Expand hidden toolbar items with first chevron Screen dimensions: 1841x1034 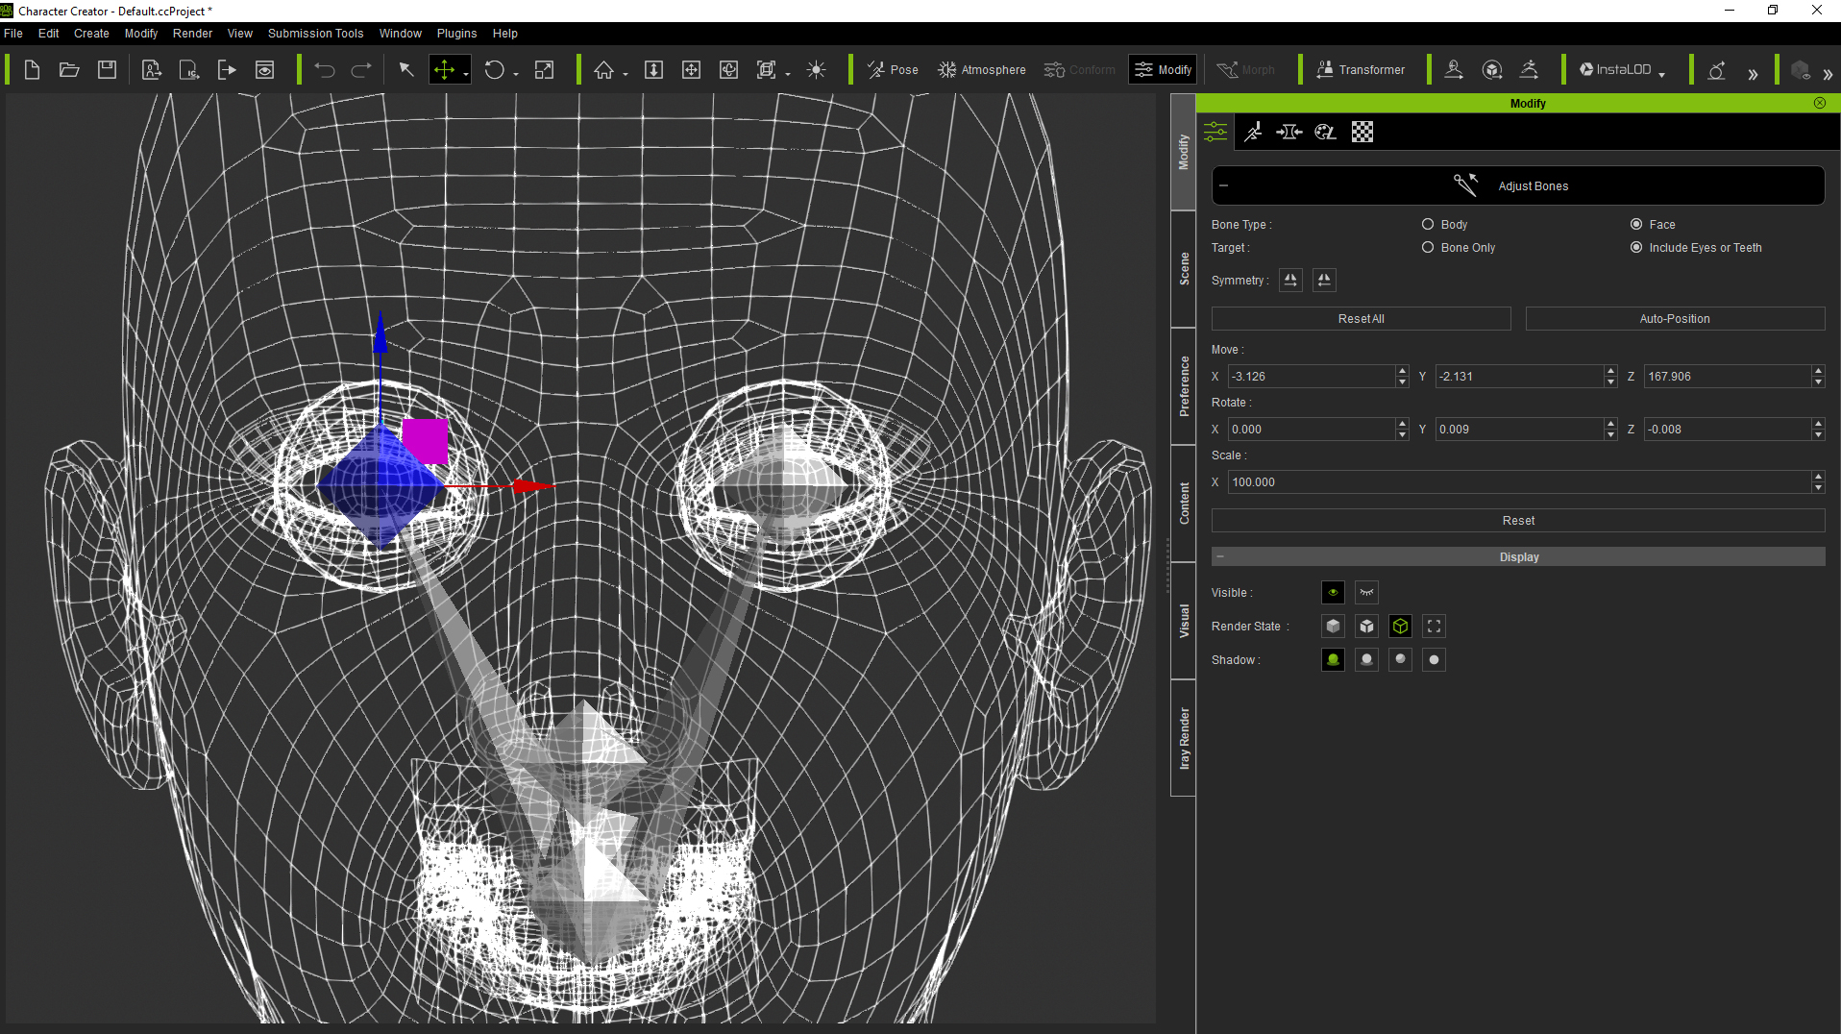pos(1753,74)
